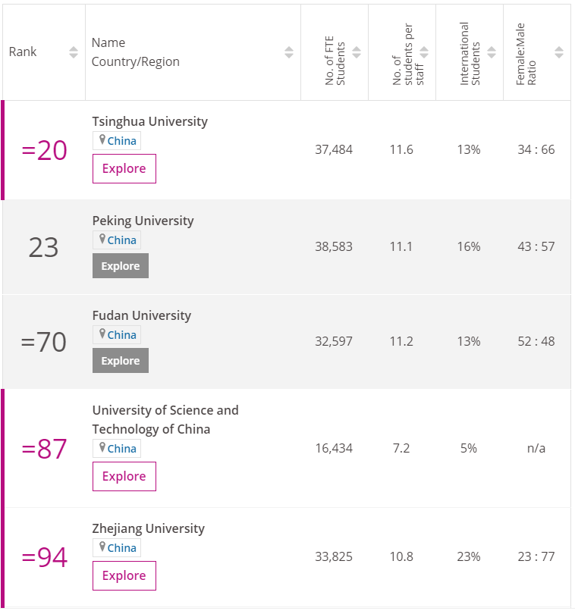575x611 pixels.
Task: Click China location tag under Tsinghua University
Action: [117, 141]
